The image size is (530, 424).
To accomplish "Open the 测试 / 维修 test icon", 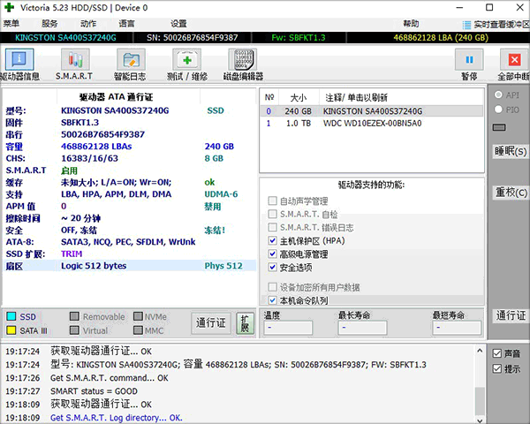I will click(186, 60).
